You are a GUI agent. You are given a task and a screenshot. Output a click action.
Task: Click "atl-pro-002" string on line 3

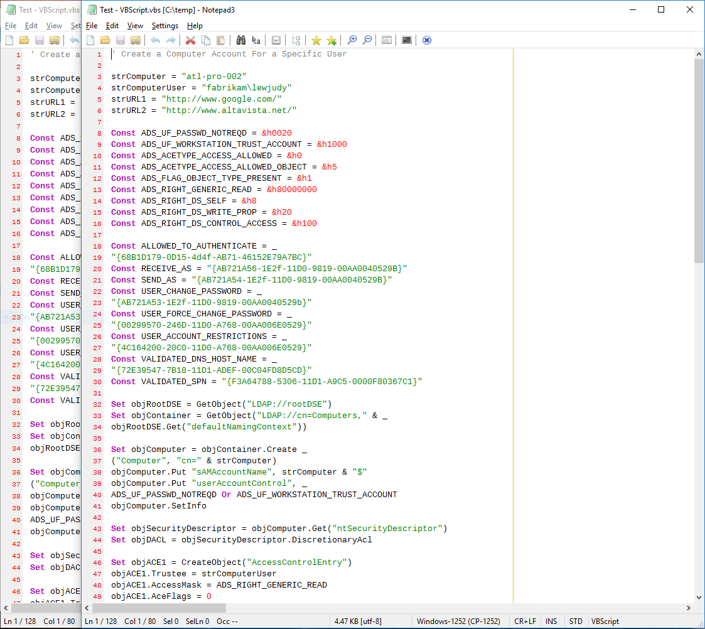pos(214,77)
